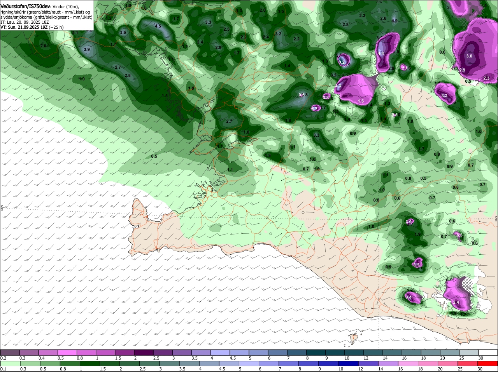Click the 'VT: Sun. 21.09.2025 19Z' valid time
This screenshot has width=498, height=372.
point(24,28)
